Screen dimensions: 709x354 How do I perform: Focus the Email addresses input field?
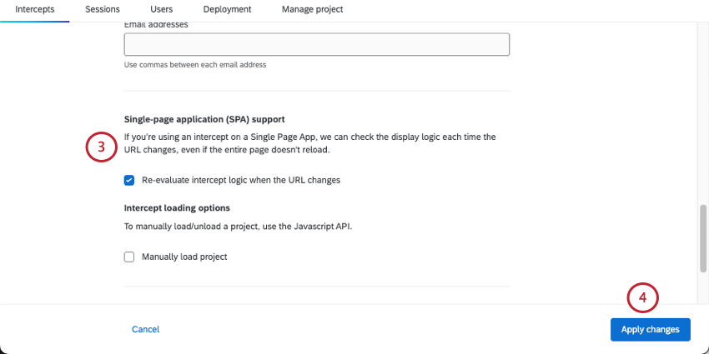click(x=316, y=44)
